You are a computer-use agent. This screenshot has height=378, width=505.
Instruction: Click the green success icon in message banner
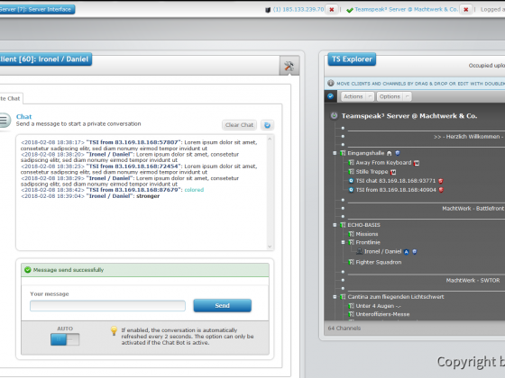pyautogui.click(x=28, y=270)
